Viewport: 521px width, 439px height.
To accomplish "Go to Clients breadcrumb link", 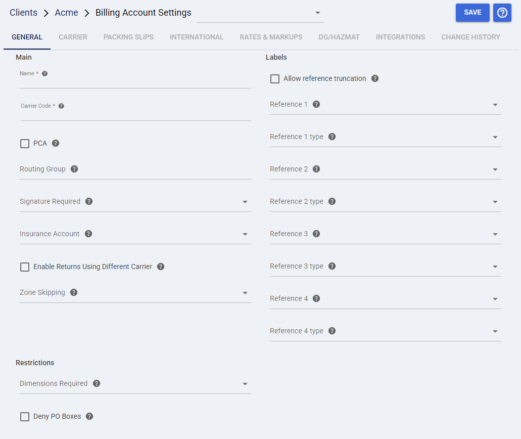I will [x=23, y=13].
